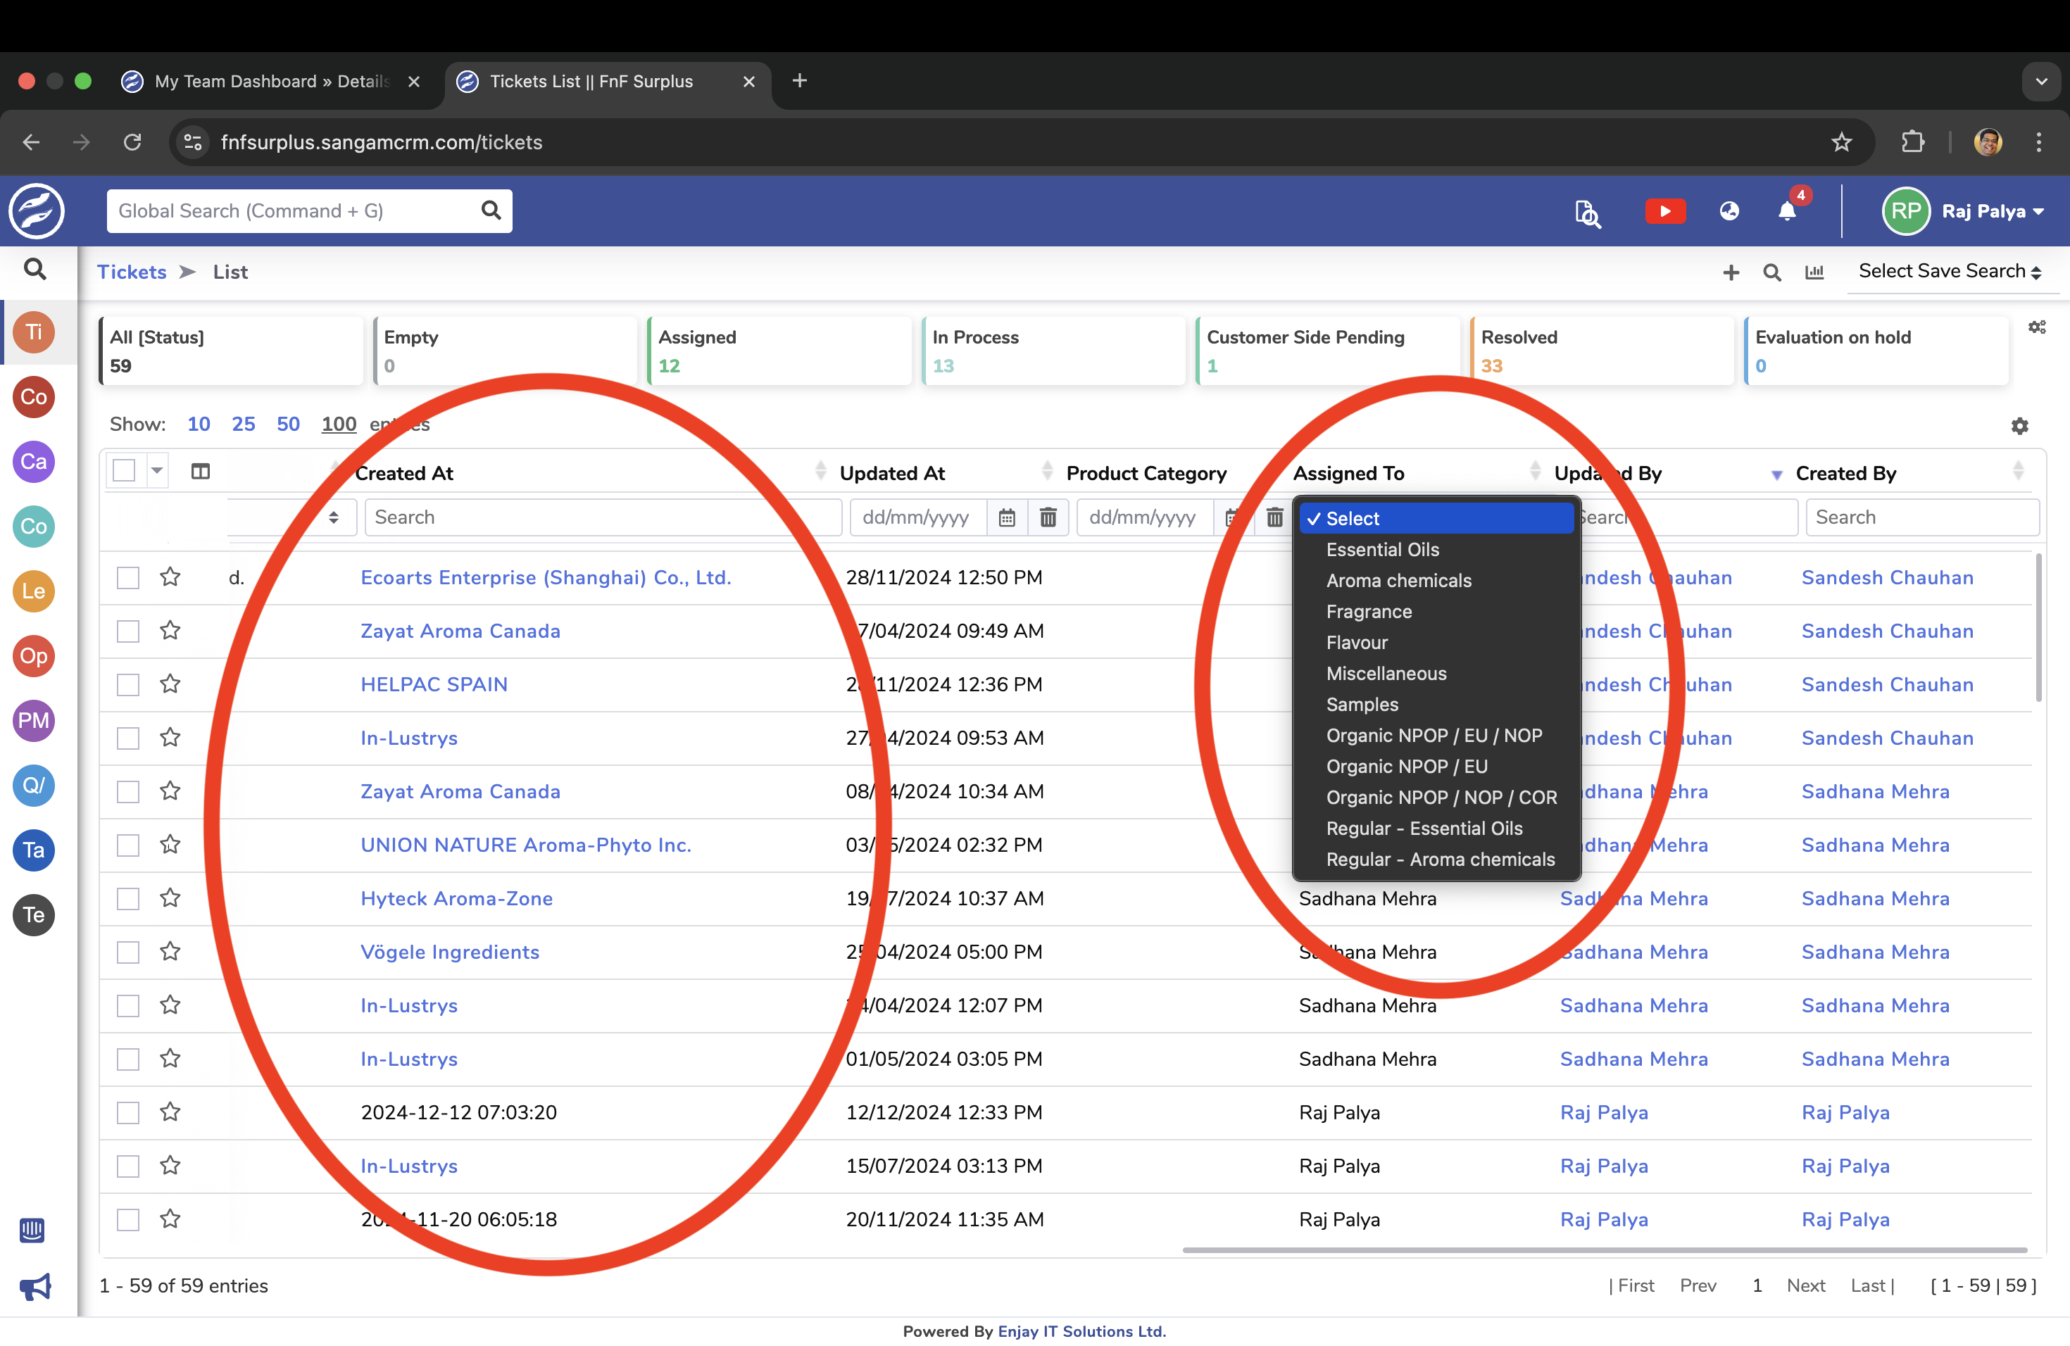Clear Updated At date with trash icon
Screen dimensions: 2070x1346
coord(1048,517)
